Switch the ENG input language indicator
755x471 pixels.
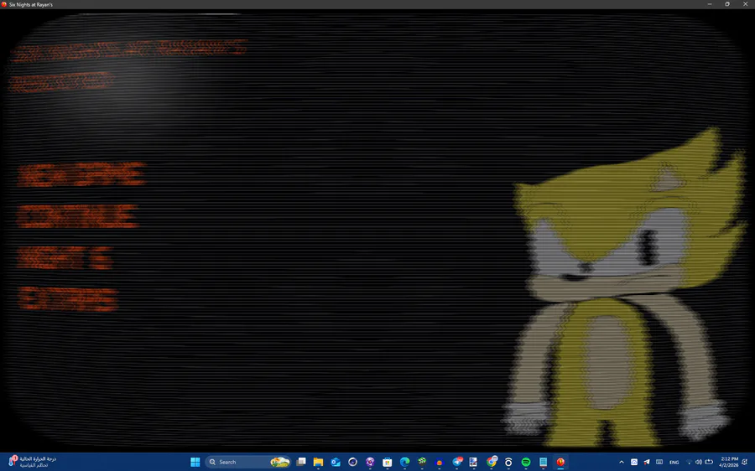pyautogui.click(x=674, y=462)
